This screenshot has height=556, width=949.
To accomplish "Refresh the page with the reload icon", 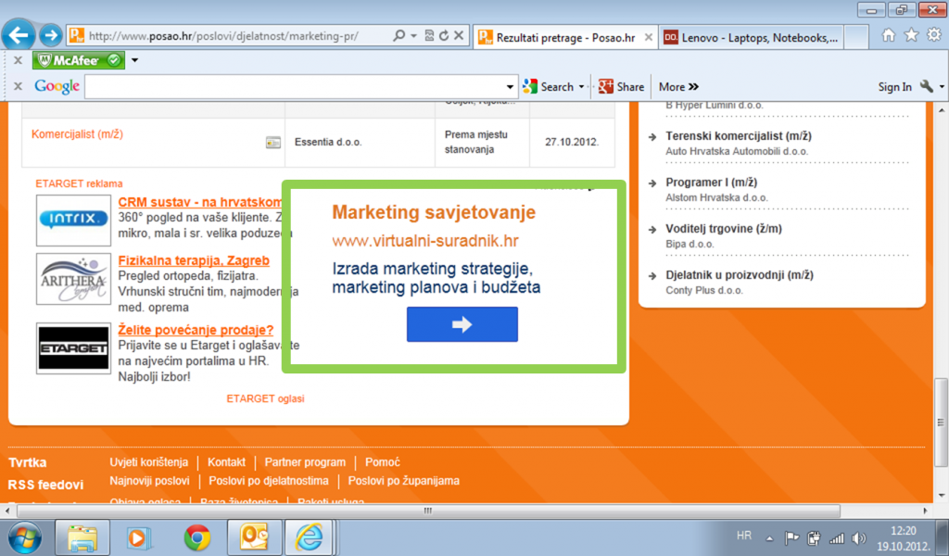I will (444, 36).
